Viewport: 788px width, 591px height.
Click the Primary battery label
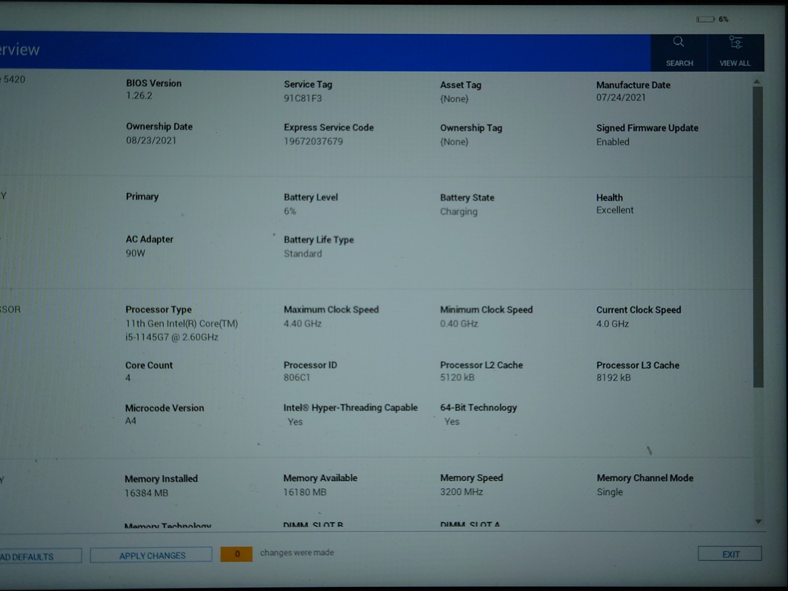(x=142, y=197)
